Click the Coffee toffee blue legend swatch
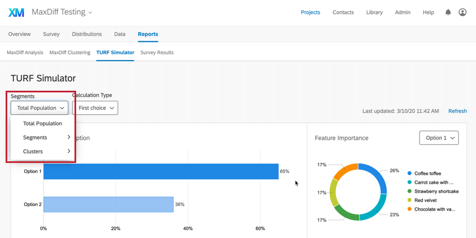476x238 pixels. 410,174
